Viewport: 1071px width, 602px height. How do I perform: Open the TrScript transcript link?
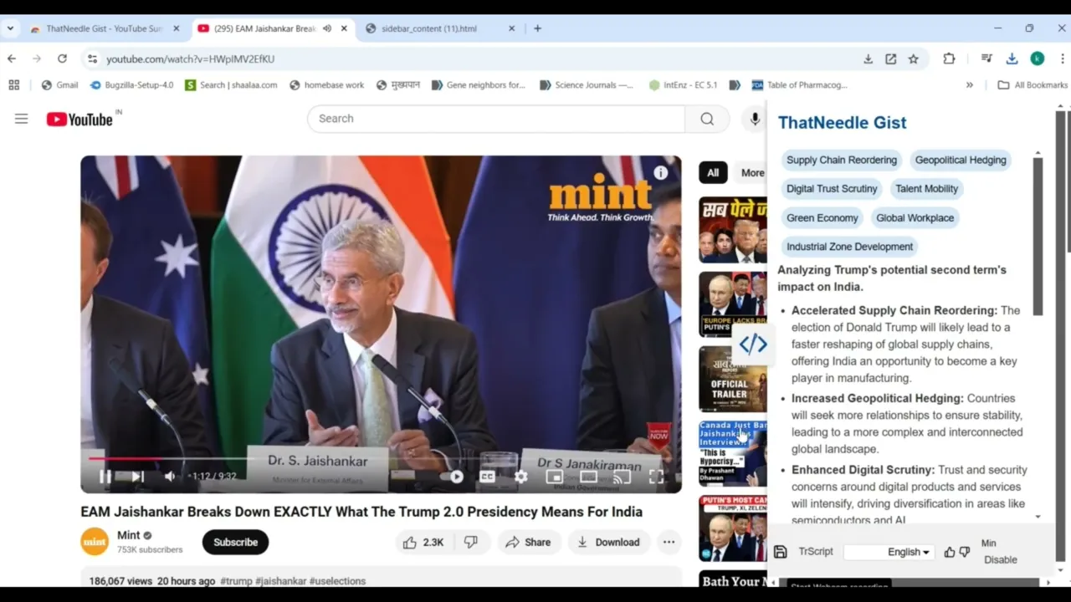tap(815, 552)
